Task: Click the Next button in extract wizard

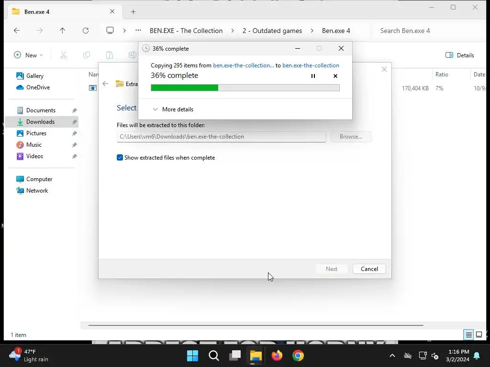Action: [x=331, y=269]
